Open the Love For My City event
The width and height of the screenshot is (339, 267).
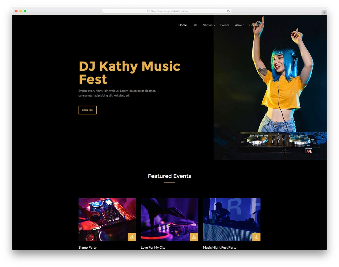pos(153,248)
